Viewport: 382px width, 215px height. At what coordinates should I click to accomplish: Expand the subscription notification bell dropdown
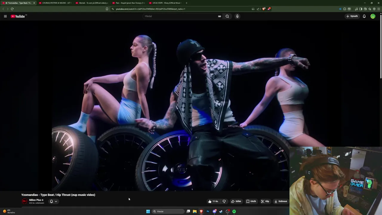tap(53, 201)
